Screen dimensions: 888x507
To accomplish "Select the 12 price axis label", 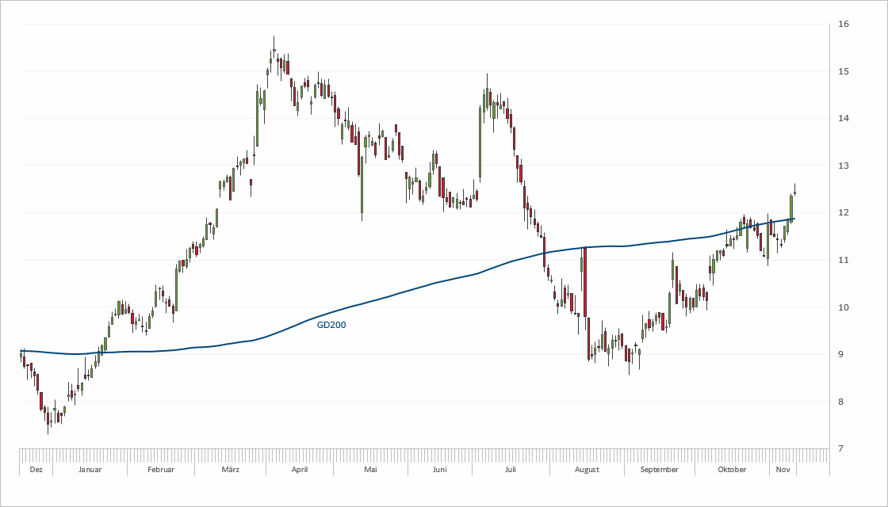I will [844, 212].
